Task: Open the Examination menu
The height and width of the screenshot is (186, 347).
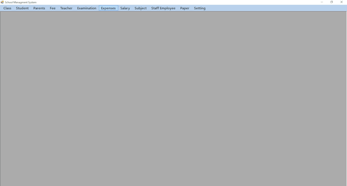Action: point(87,8)
